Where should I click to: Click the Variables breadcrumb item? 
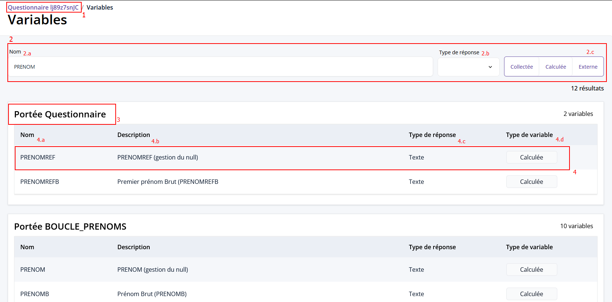100,7
